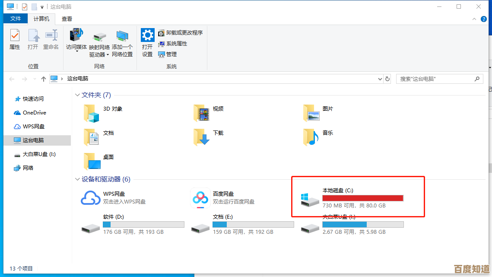
Task: Collapse the 设备和驱动器 (6) group
Action: click(x=78, y=179)
